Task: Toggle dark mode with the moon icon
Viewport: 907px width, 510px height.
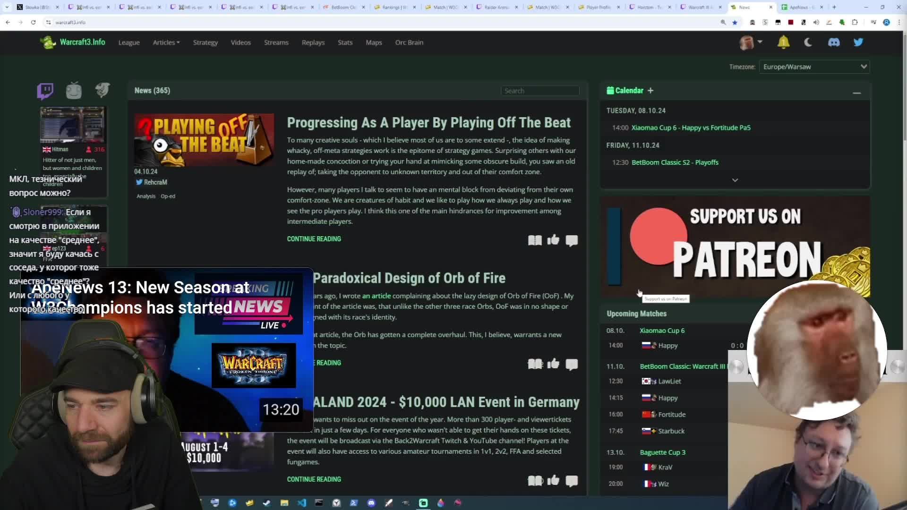Action: (808, 42)
